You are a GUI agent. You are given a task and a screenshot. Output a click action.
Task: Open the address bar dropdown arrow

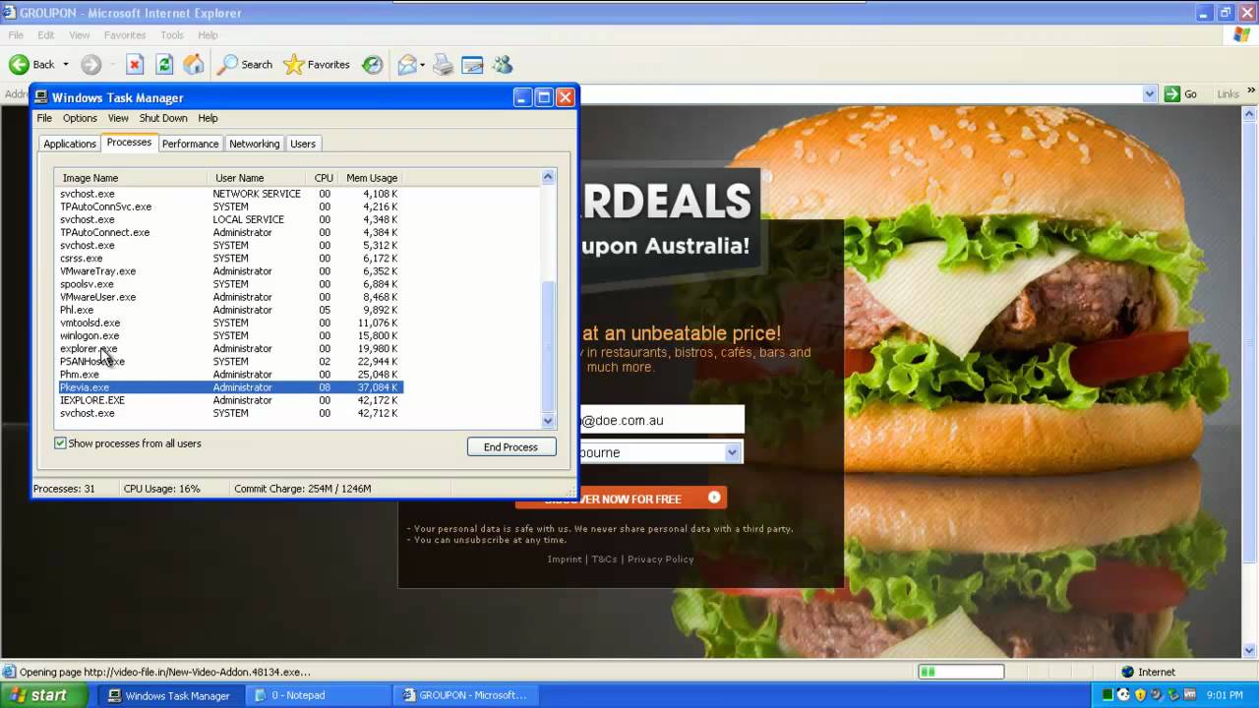[1150, 93]
